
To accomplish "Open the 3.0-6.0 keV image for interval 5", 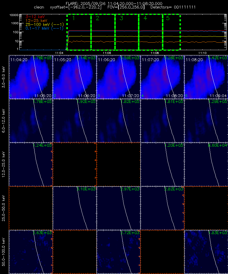I will [206, 77].
